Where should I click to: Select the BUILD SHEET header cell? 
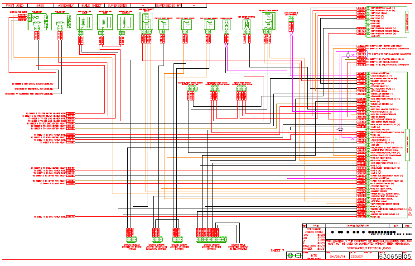pos(90,5)
